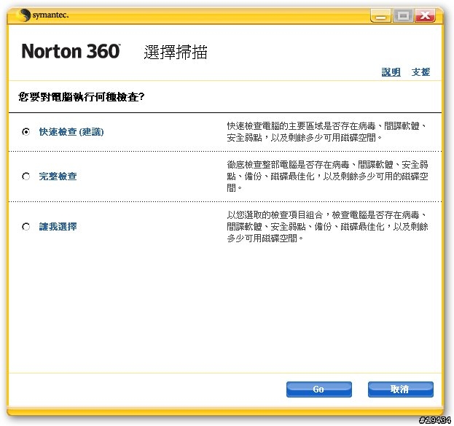Image resolution: width=454 pixels, height=426 pixels.
Task: Click the quick scan description starting 快速檢查電腦的主要區域
Action: click(327, 132)
